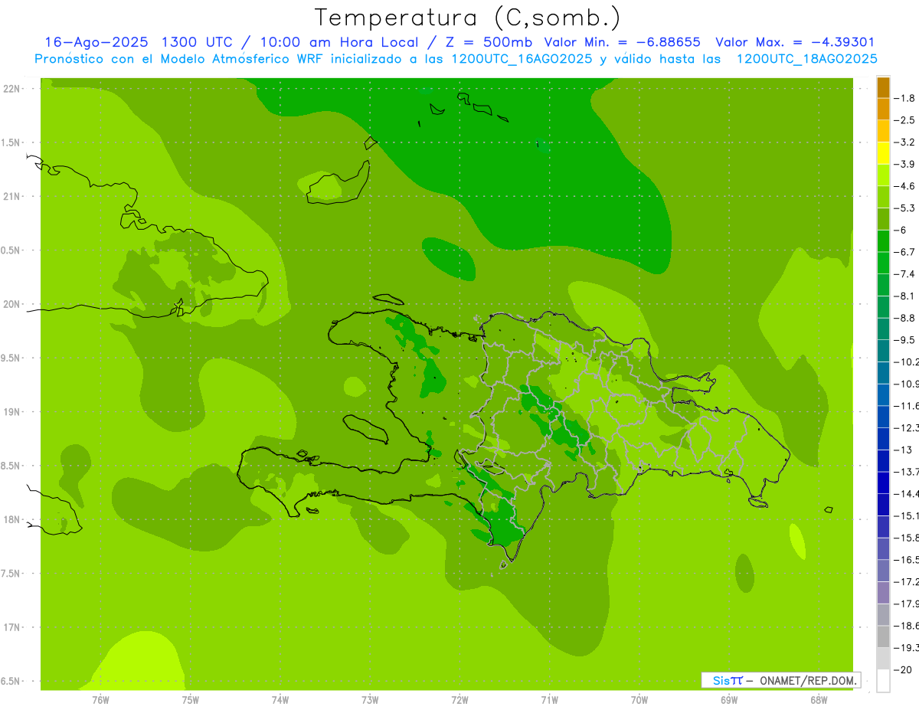
Task: Click the "73W" longitude label
Action: coord(370,700)
